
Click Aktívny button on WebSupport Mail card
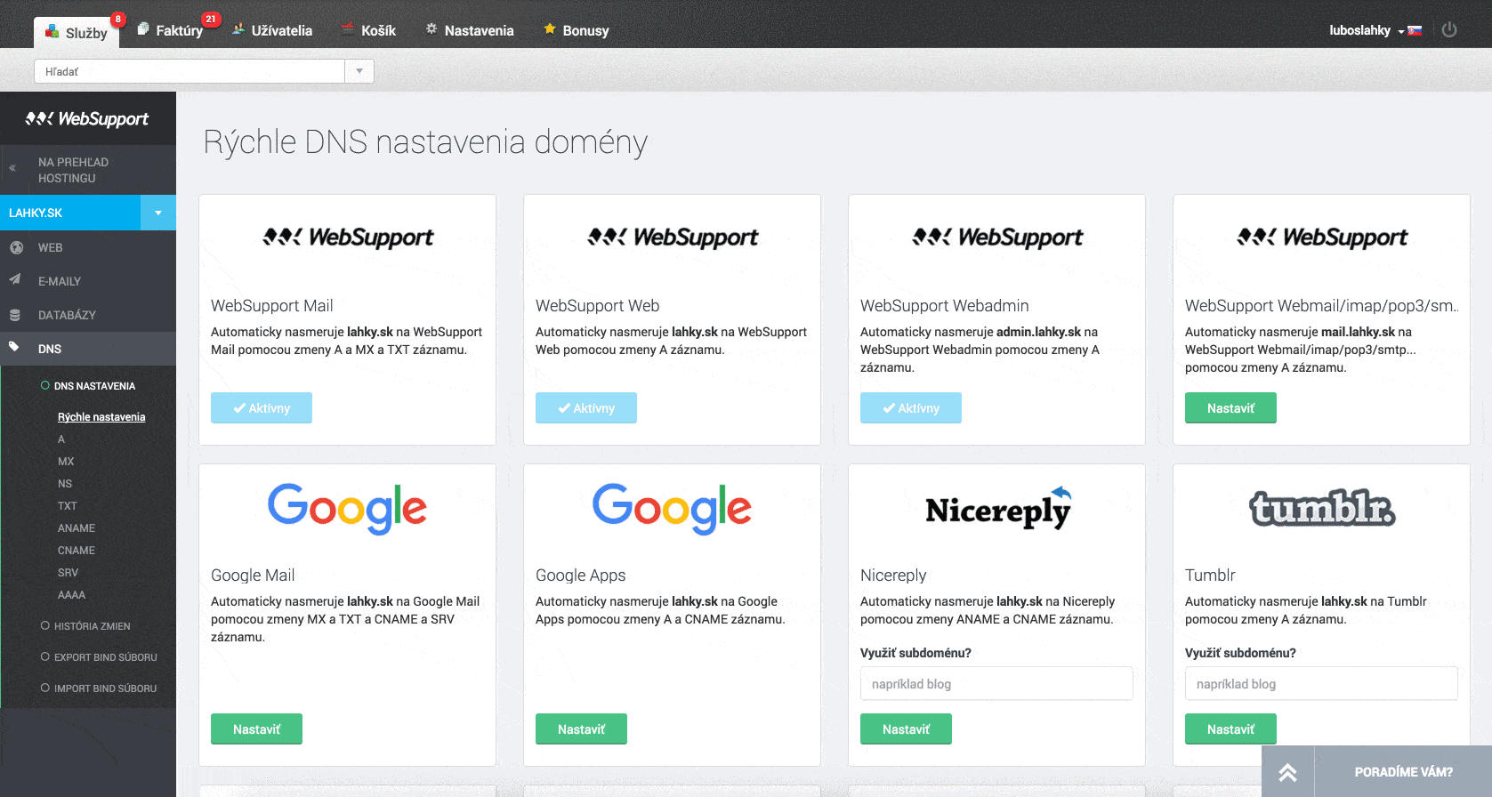pos(262,408)
